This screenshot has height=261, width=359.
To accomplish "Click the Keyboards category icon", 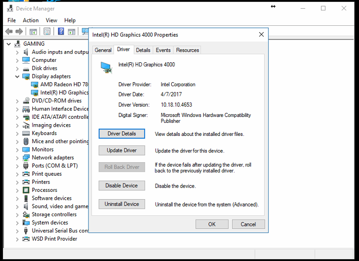I will (x=26, y=133).
